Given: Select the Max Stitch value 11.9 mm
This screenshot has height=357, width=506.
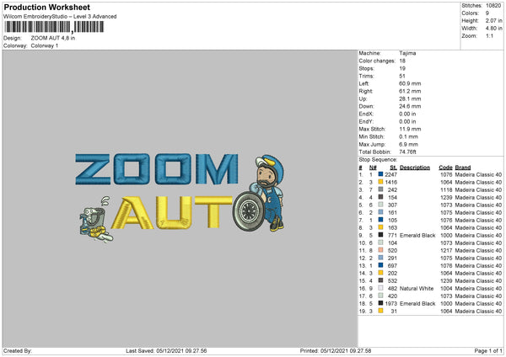Looking at the screenshot, I should [x=410, y=129].
